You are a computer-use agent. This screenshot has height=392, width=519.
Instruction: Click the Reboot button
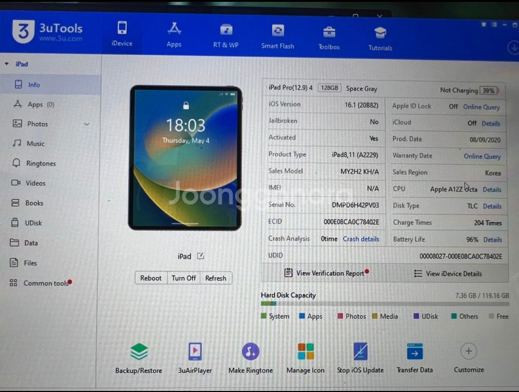tap(151, 278)
